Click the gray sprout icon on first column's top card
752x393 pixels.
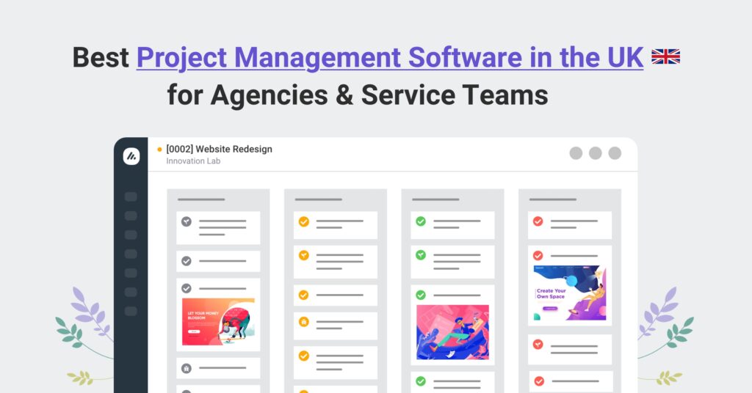pyautogui.click(x=187, y=221)
